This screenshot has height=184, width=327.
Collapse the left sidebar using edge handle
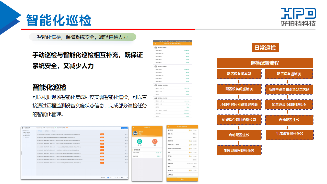[21, 153]
